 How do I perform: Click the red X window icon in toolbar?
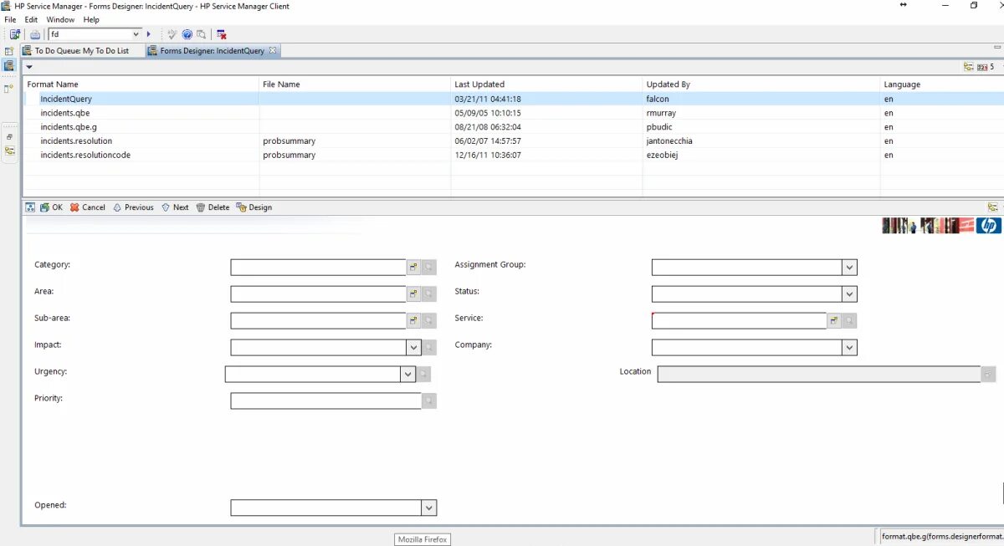pyautogui.click(x=222, y=34)
